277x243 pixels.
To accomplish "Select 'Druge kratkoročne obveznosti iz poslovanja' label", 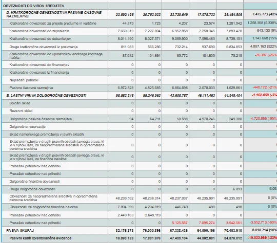I will 44,47.
